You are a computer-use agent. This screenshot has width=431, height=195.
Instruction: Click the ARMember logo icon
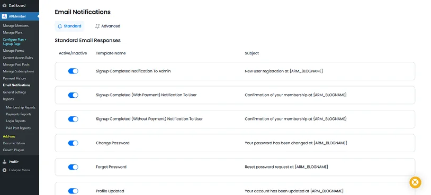(x=4, y=16)
